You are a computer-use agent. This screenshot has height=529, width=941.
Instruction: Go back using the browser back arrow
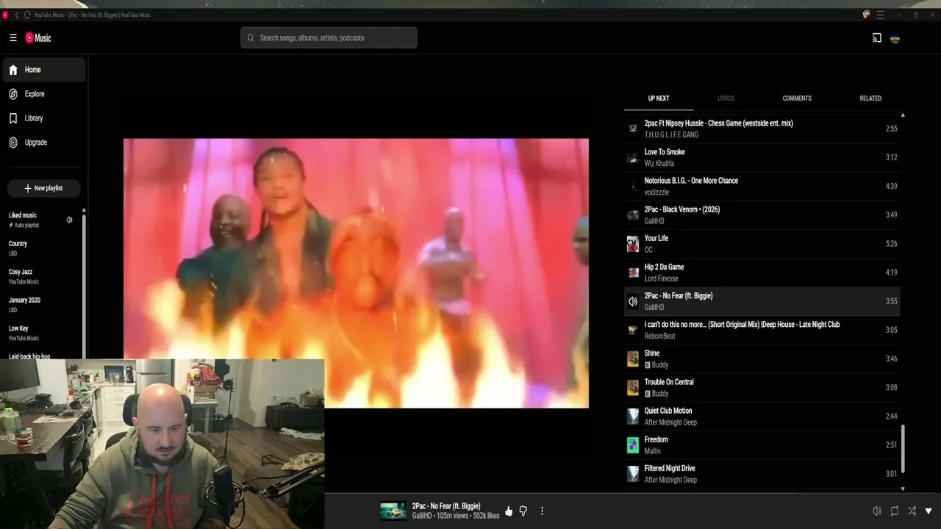coord(17,15)
